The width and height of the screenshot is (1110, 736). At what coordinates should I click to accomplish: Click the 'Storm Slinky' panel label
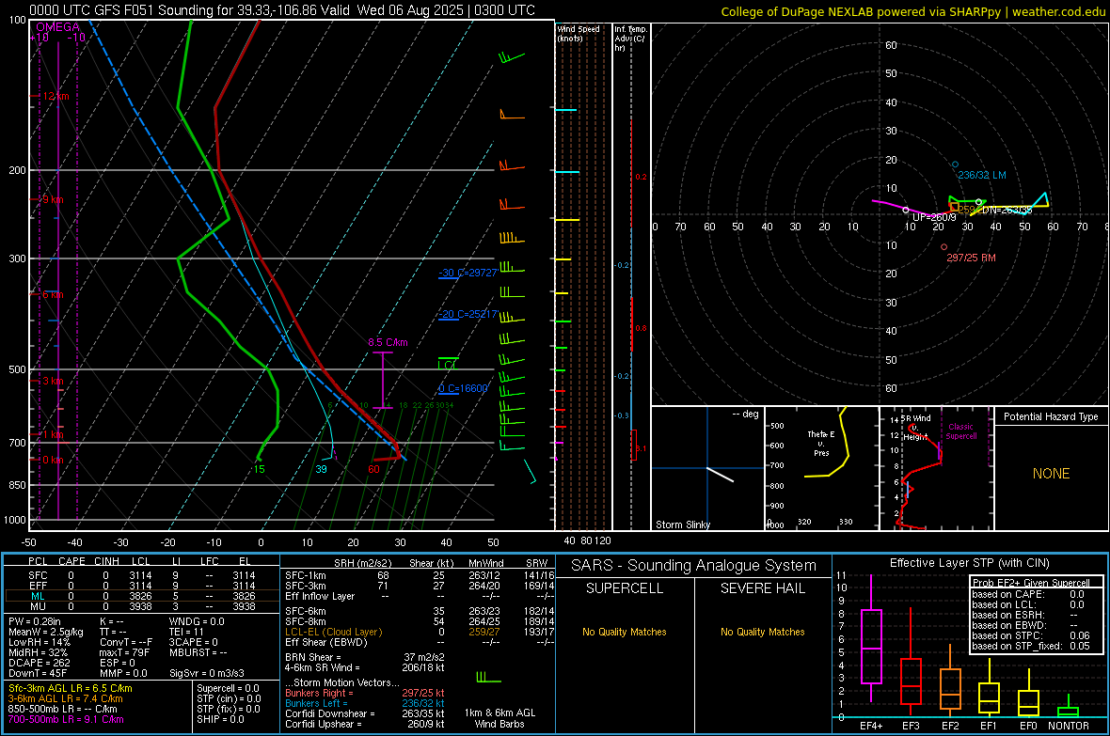click(x=682, y=525)
